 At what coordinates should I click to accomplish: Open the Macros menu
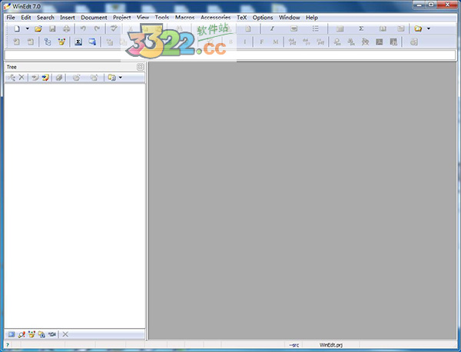click(x=184, y=18)
